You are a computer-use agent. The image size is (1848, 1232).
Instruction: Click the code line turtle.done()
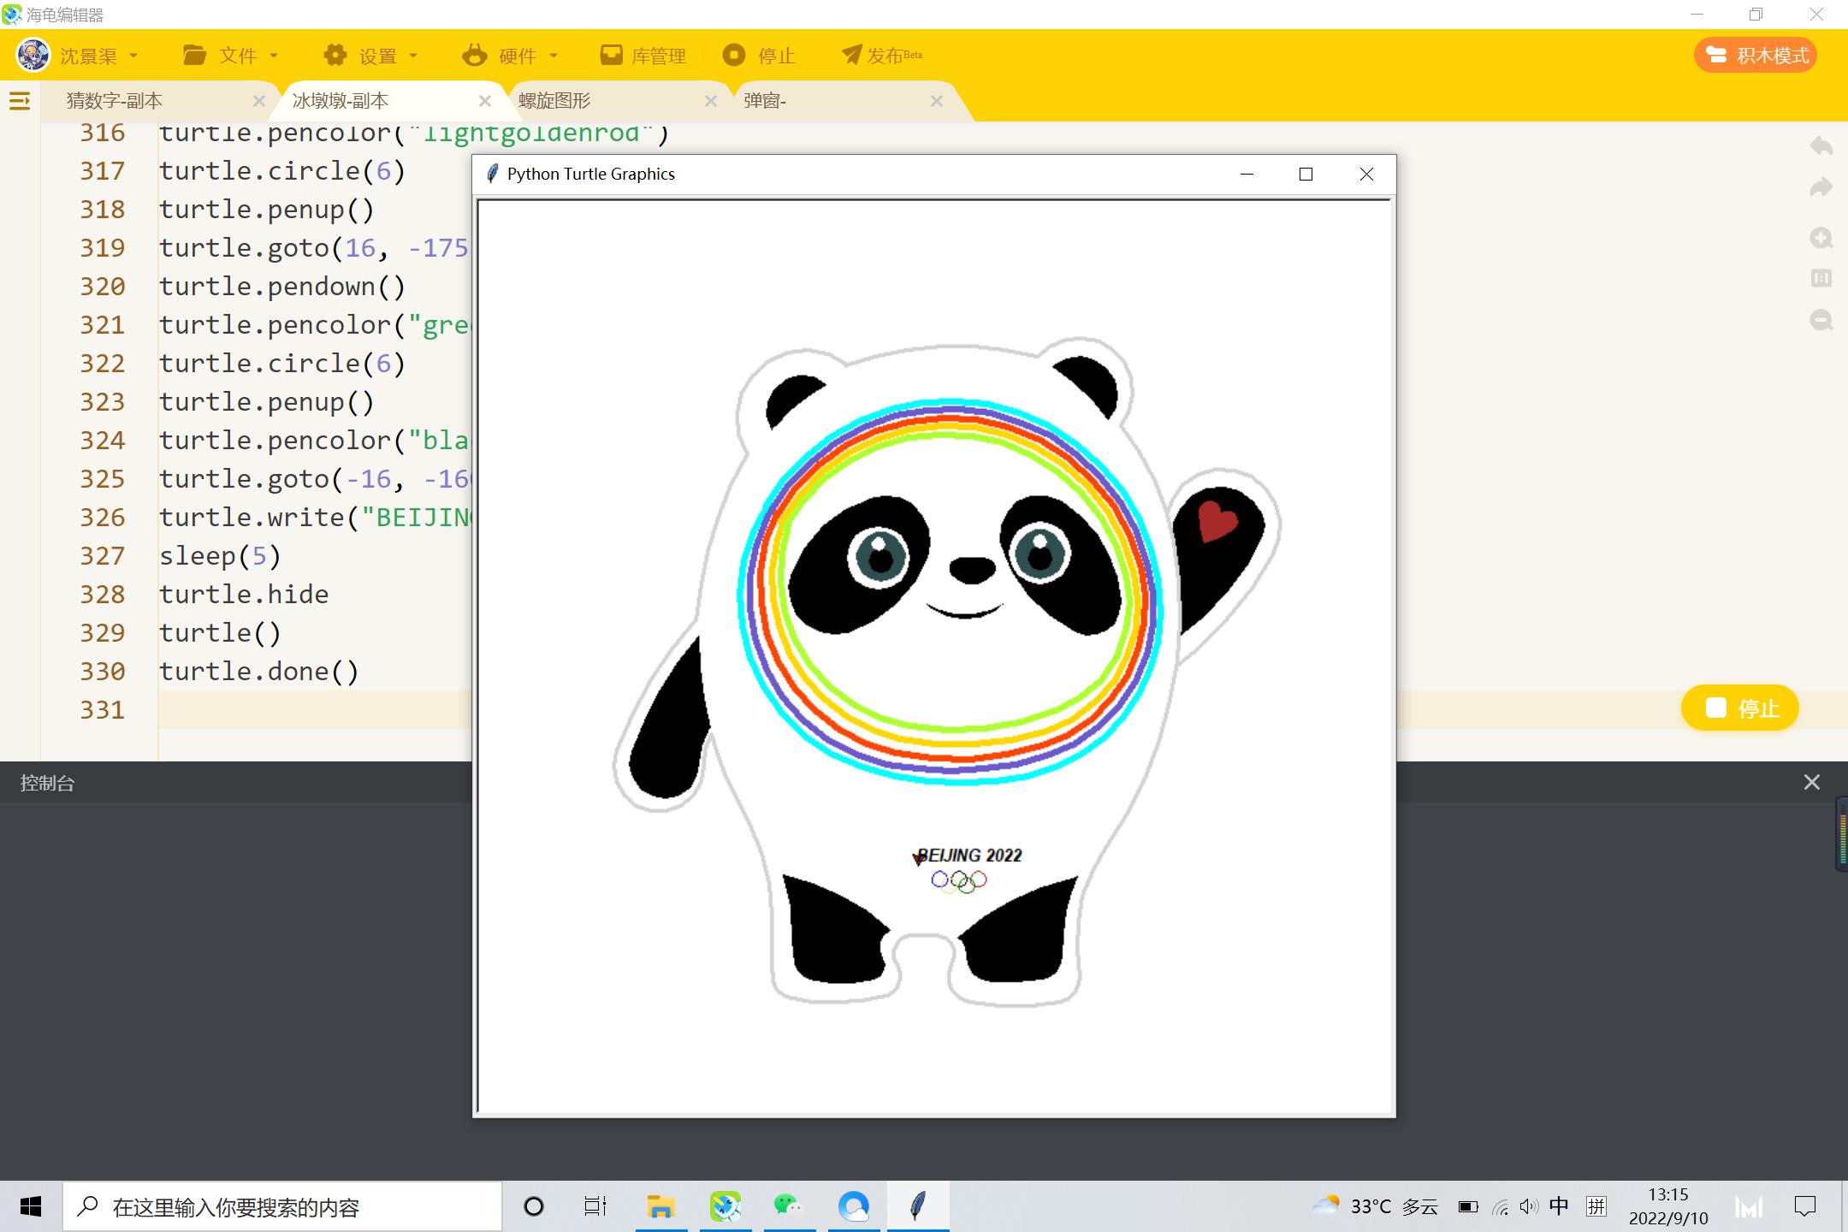coord(259,672)
